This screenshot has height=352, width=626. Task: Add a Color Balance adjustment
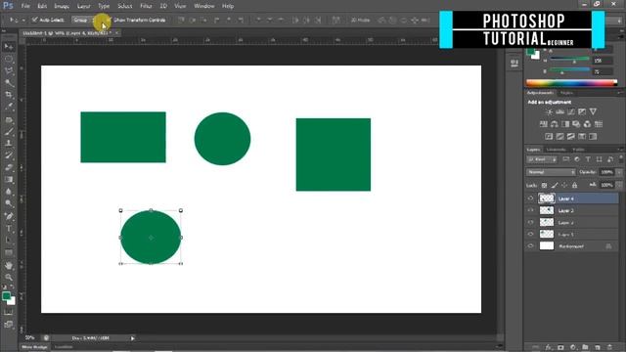point(555,124)
